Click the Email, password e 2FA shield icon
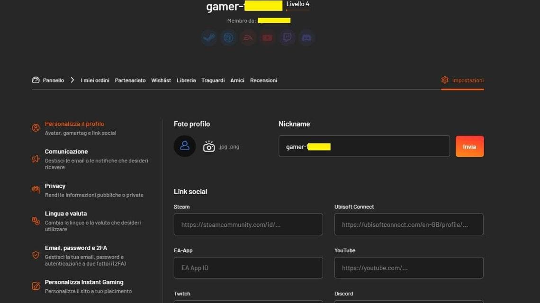 (x=36, y=255)
